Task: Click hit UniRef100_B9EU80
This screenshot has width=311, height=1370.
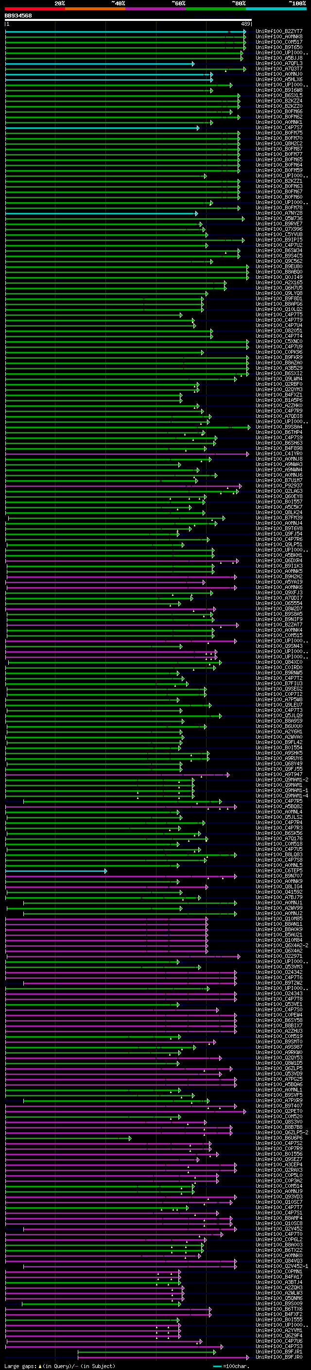Action: coord(279,266)
